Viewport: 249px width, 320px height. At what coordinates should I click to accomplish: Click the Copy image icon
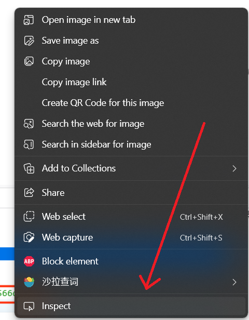[29, 61]
